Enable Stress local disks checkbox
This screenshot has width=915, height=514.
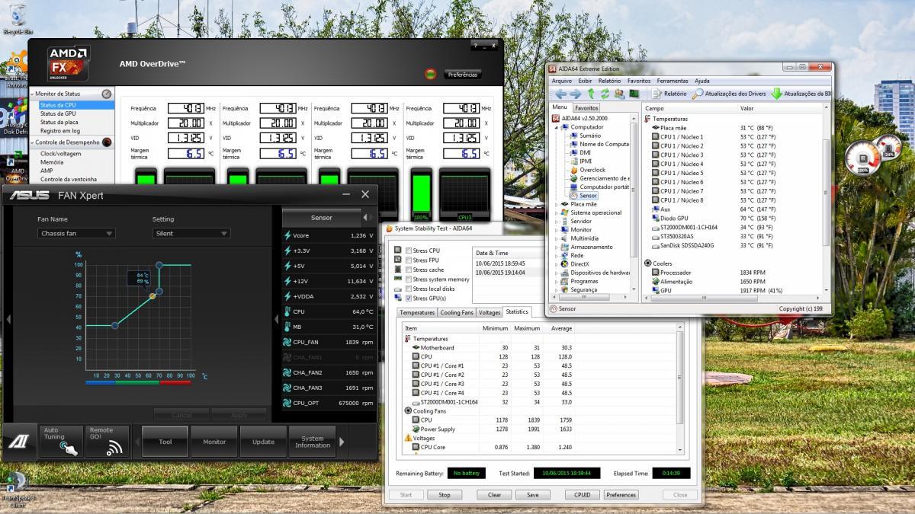(x=409, y=289)
